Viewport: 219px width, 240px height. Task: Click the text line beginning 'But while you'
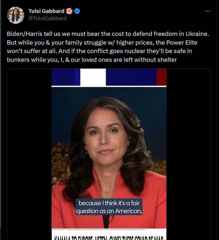[x=102, y=43]
